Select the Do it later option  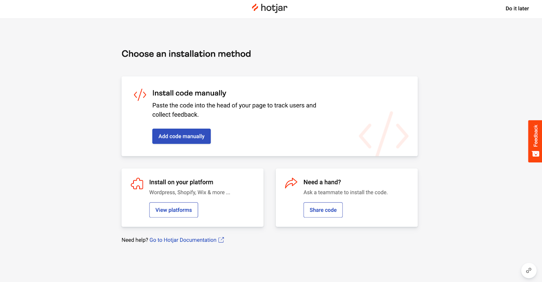[x=517, y=8]
